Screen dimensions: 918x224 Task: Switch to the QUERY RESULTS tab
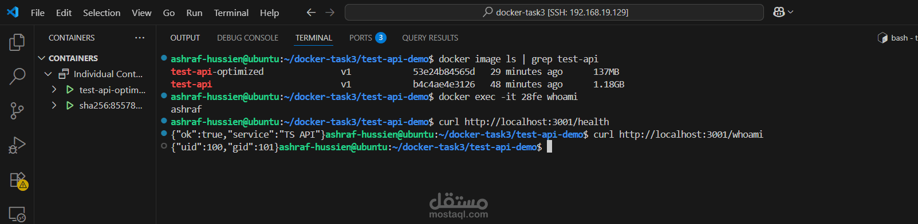point(430,38)
